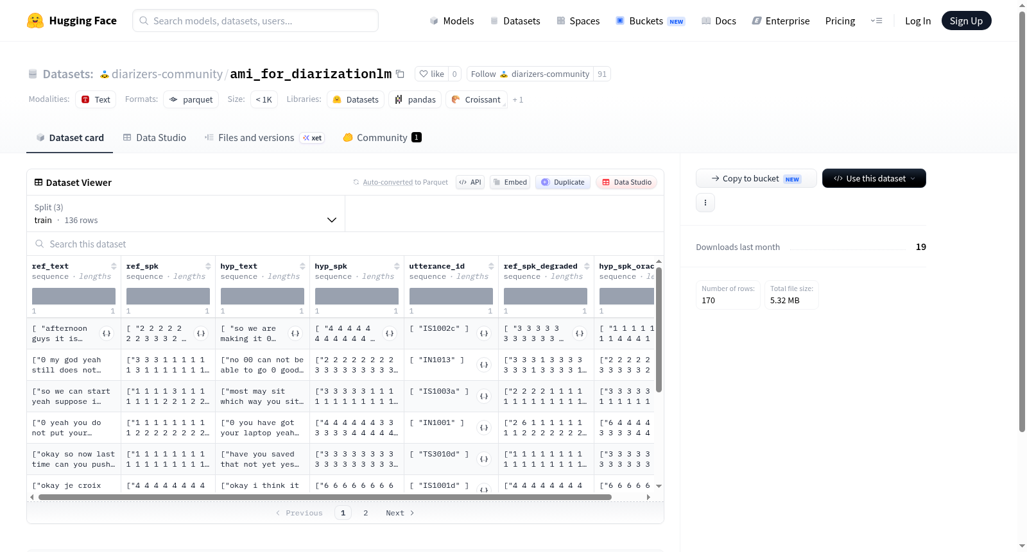
Task: Open the Pricing page
Action: 840,21
